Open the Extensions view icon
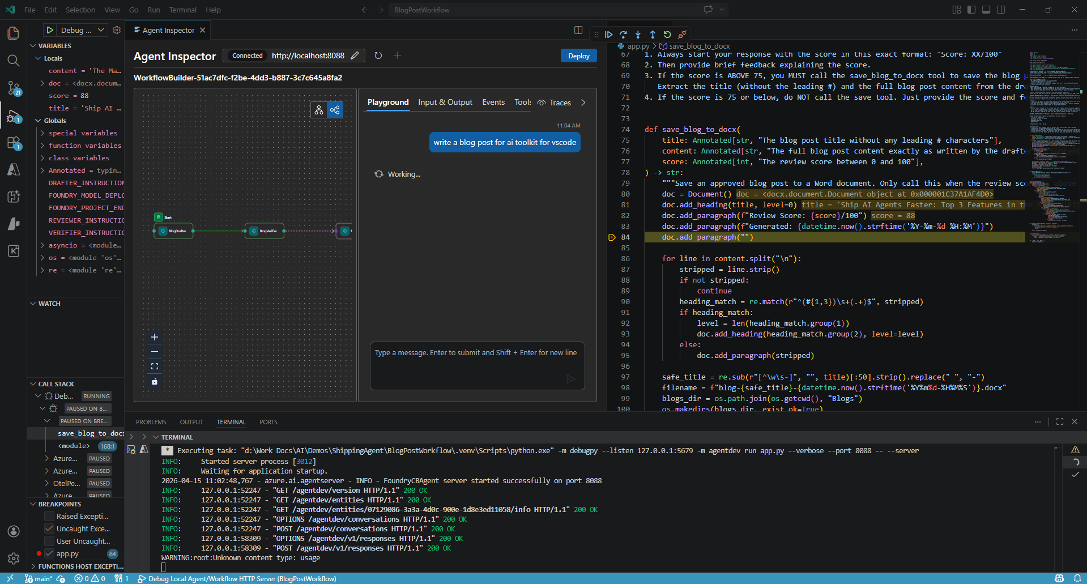 (13, 143)
